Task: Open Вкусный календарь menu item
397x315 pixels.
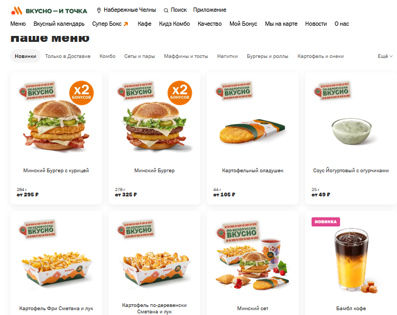Action: click(x=59, y=24)
